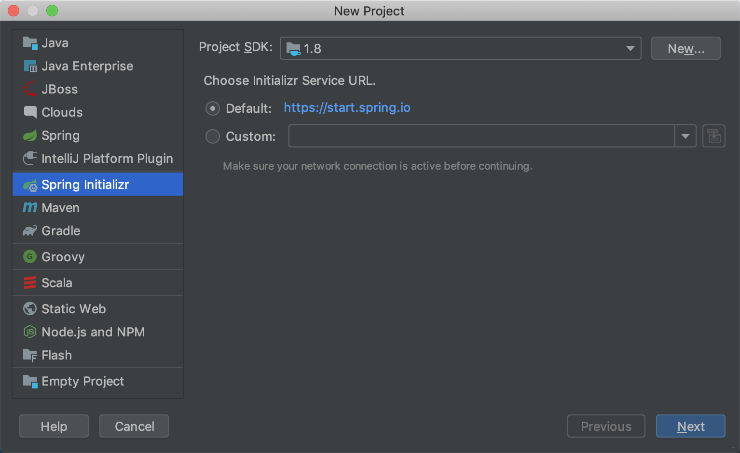Click the red JBoss icon
Image resolution: width=740 pixels, height=453 pixels.
click(30, 89)
